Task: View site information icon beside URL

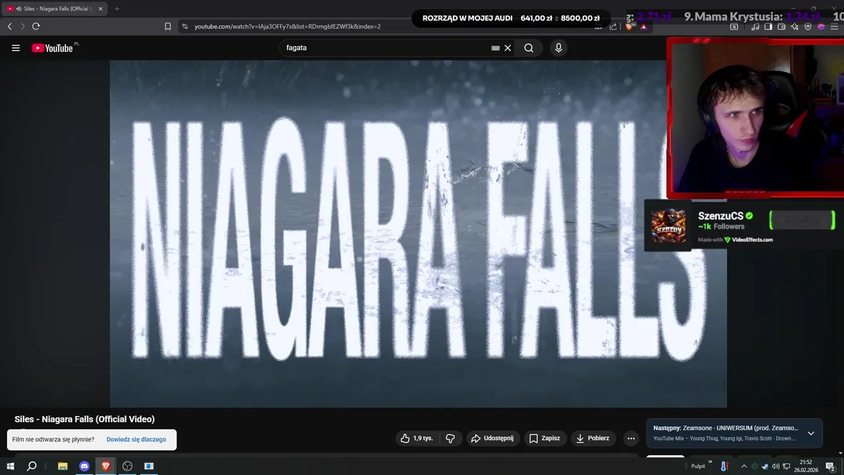Action: tap(185, 26)
